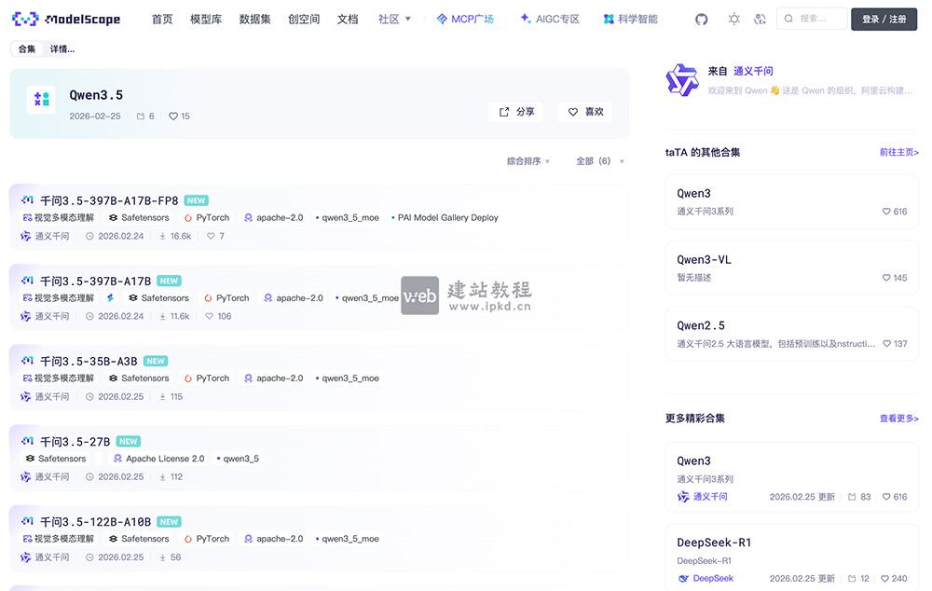Viewport: 932px width, 591px height.
Task: Select the PyTorch icon on 千问3.5-397B-A17B-FP8
Action: [x=189, y=216]
